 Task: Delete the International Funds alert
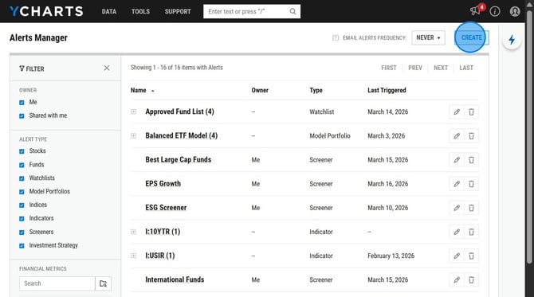click(x=471, y=279)
